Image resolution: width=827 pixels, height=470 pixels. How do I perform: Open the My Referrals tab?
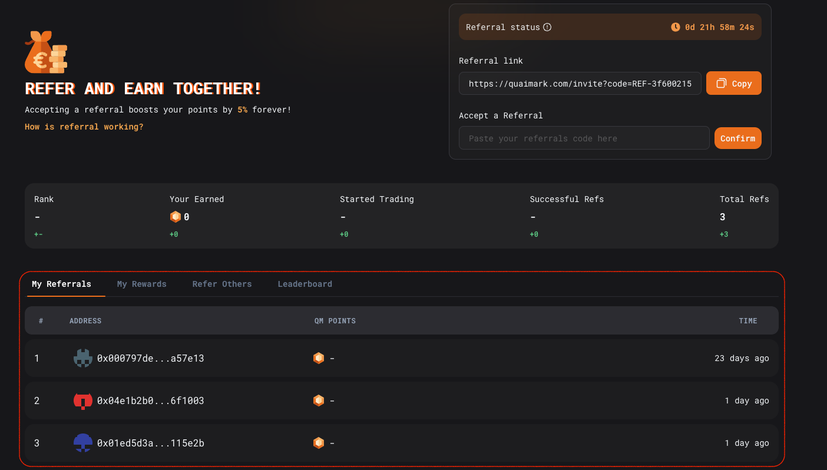click(62, 284)
